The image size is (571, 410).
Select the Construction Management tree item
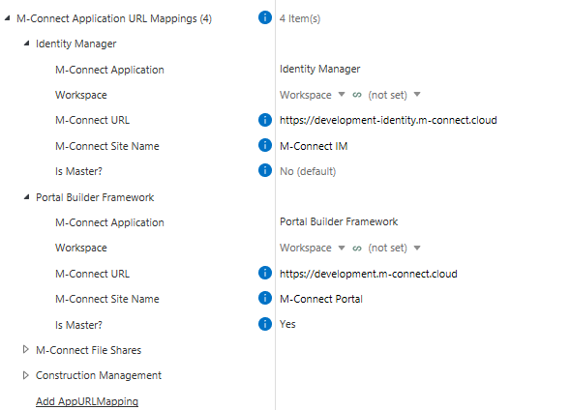(x=99, y=375)
